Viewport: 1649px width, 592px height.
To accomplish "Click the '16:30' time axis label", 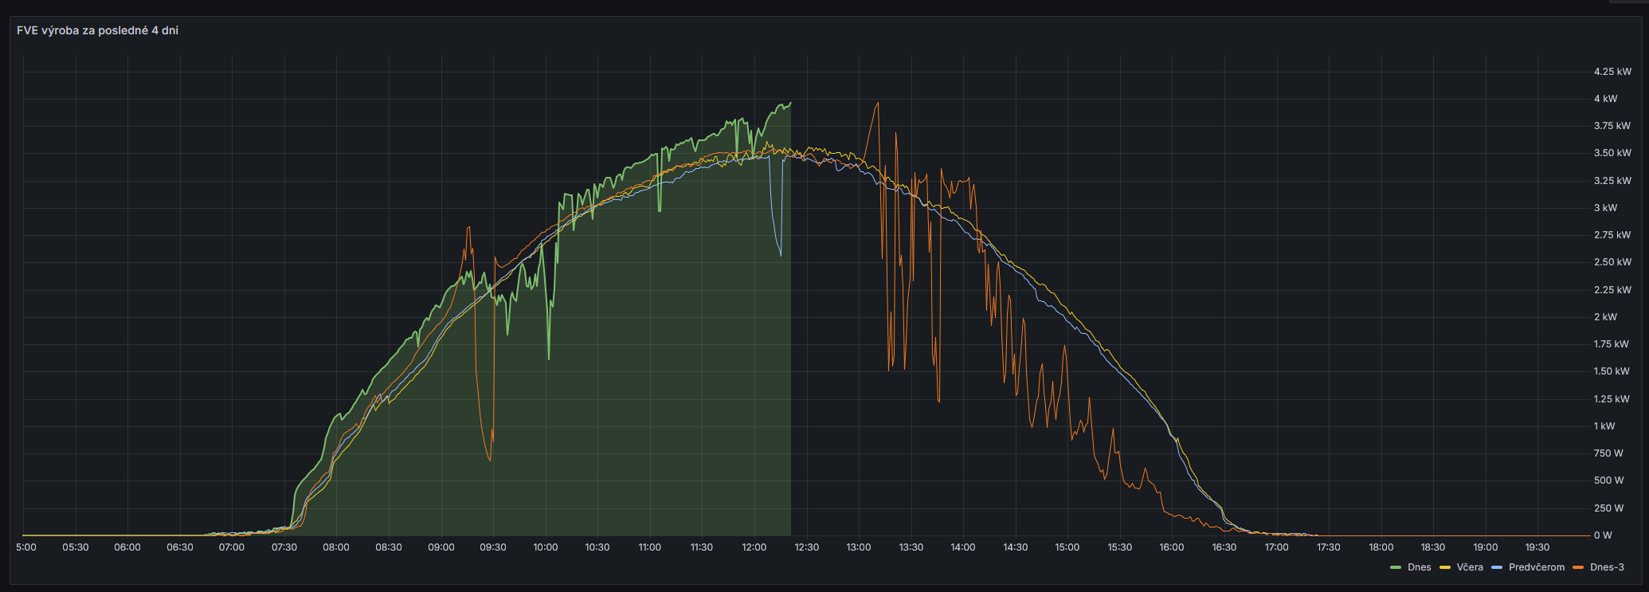I will click(x=1224, y=547).
